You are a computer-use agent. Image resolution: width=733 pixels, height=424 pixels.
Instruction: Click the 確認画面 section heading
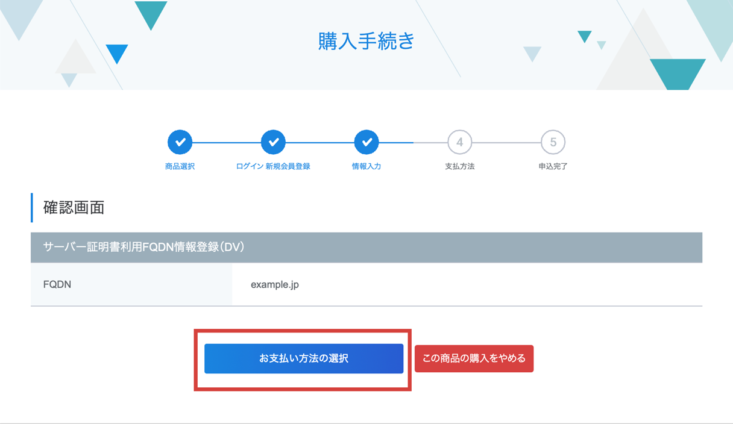point(74,208)
